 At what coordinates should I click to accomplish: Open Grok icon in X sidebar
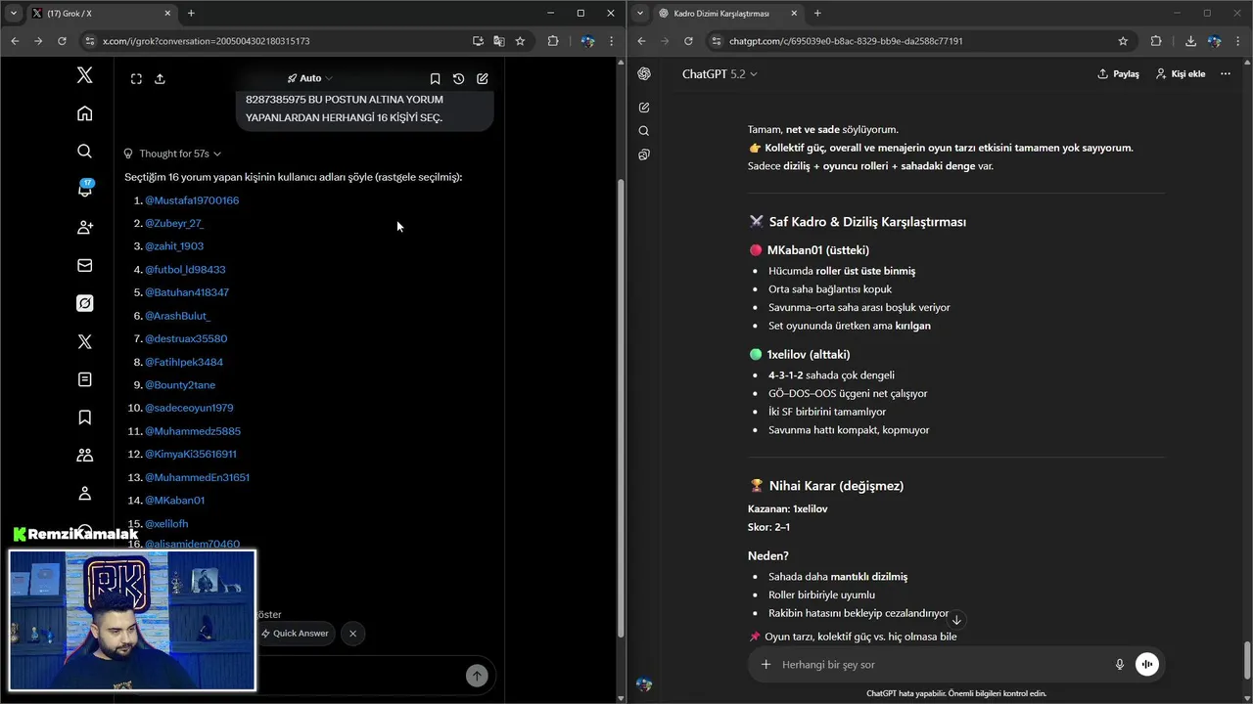click(x=85, y=303)
